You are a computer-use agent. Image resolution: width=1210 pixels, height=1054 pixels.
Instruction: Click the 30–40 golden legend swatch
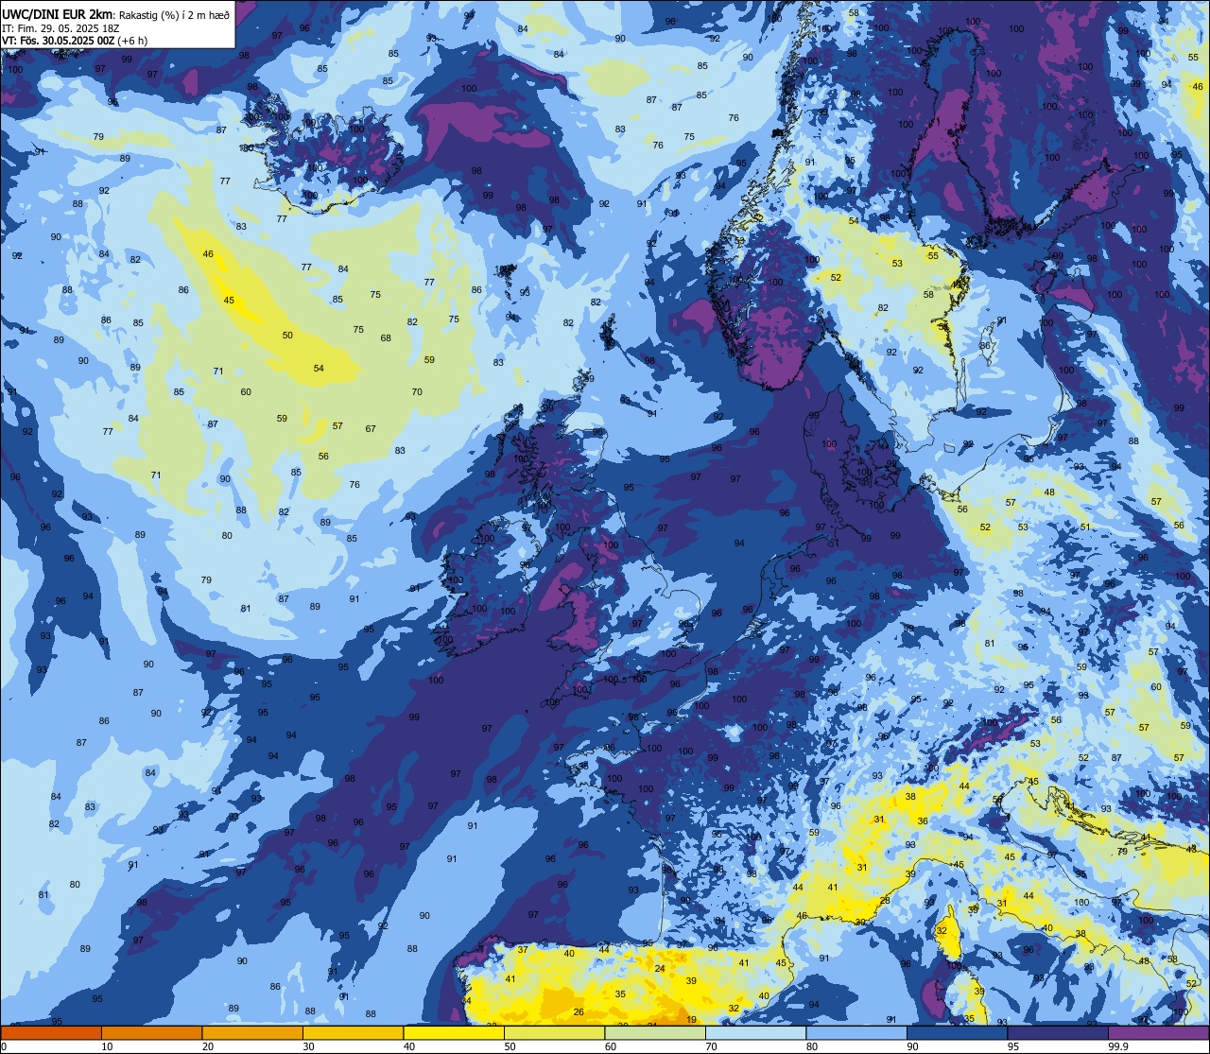point(353,1032)
